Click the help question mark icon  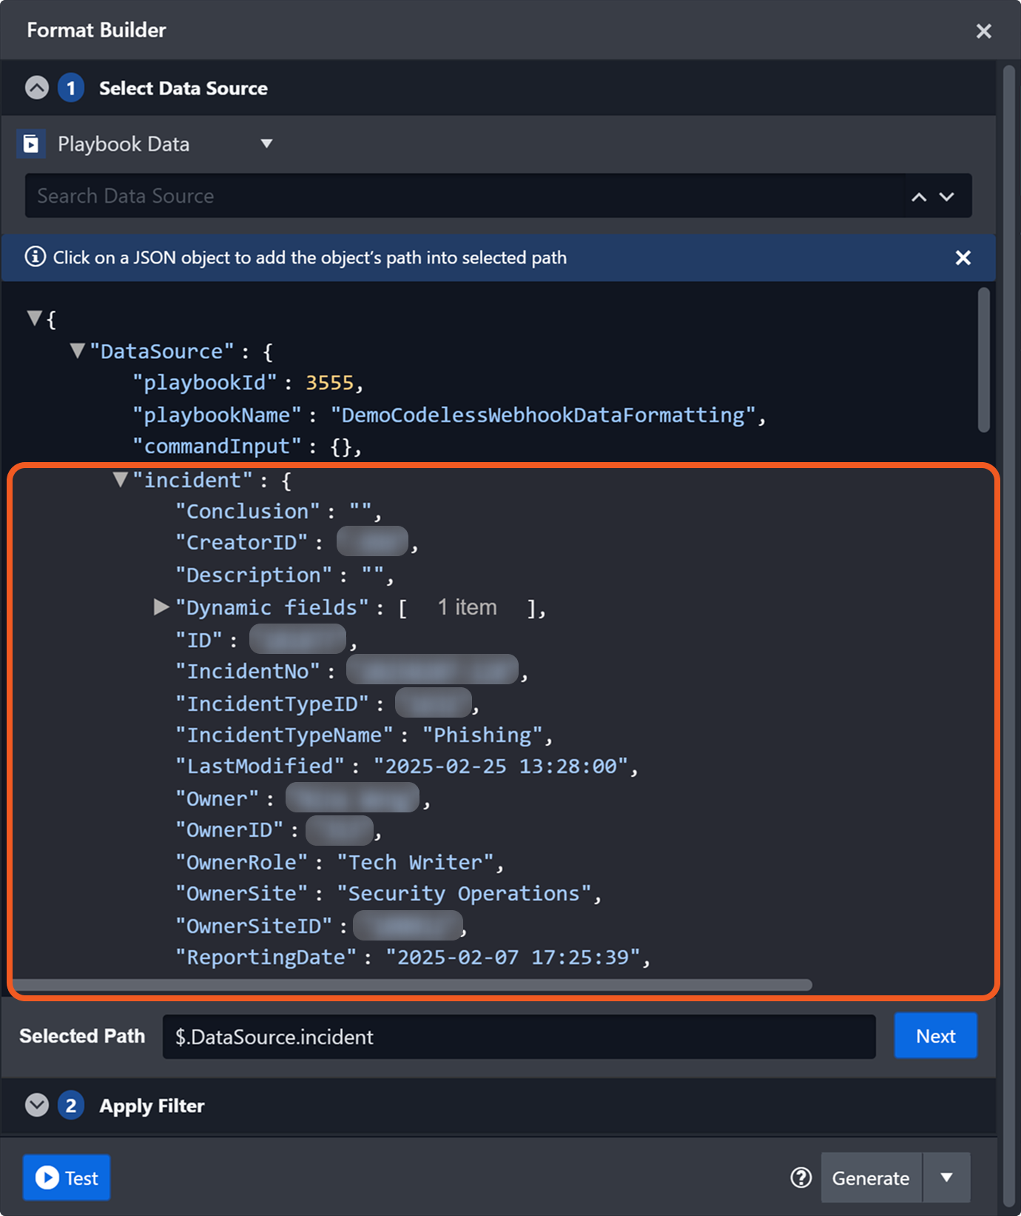pos(801,1177)
